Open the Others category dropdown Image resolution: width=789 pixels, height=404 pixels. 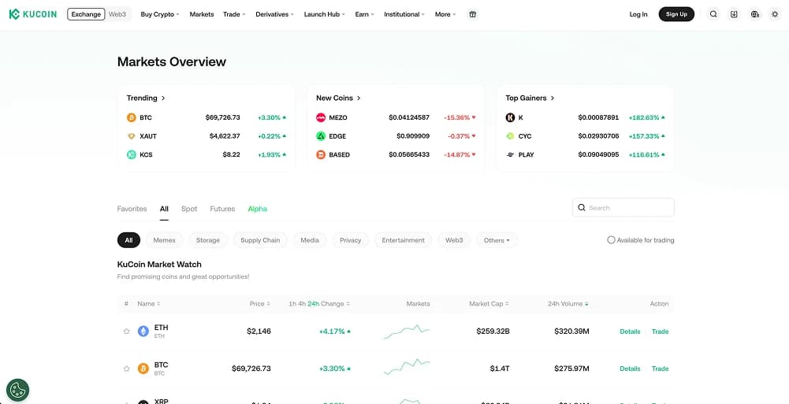pos(497,240)
